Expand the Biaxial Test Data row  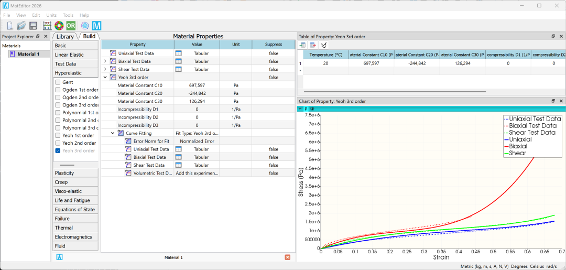click(x=105, y=61)
